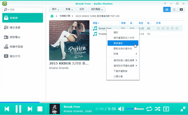188x115 pixels.
Task: Open the 播放清單 playlist section
Action: (x=22, y=27)
